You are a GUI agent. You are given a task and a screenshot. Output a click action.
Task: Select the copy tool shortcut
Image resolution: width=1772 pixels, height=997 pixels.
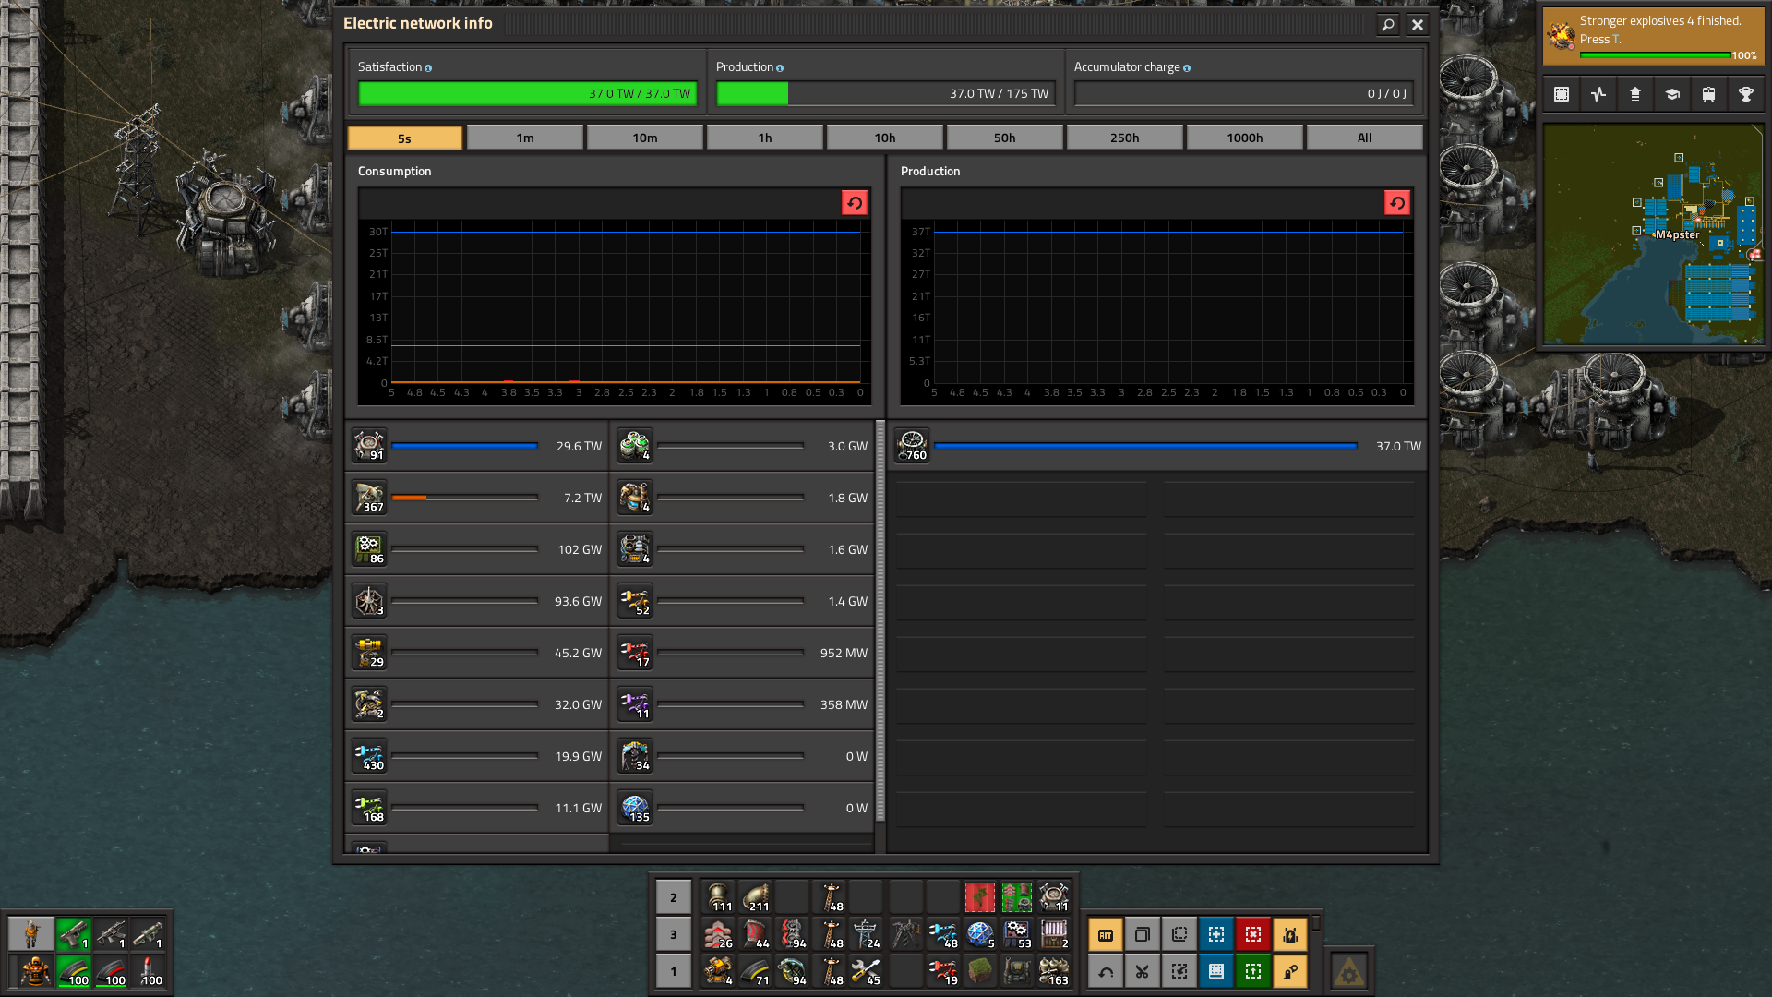(1143, 934)
